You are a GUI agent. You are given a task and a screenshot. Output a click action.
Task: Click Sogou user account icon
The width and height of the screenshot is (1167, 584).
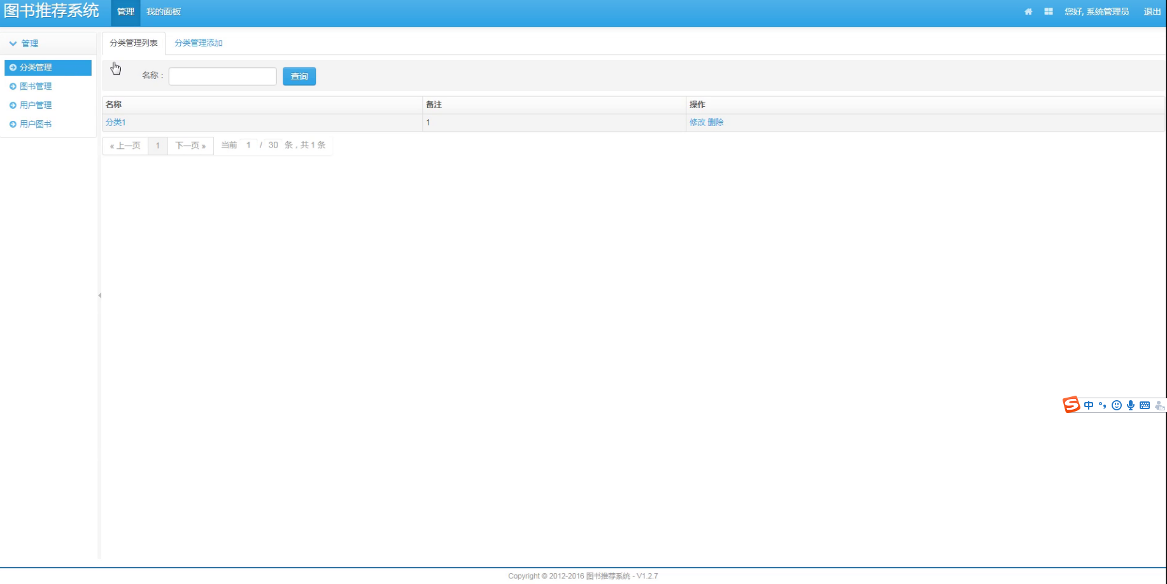[1160, 405]
